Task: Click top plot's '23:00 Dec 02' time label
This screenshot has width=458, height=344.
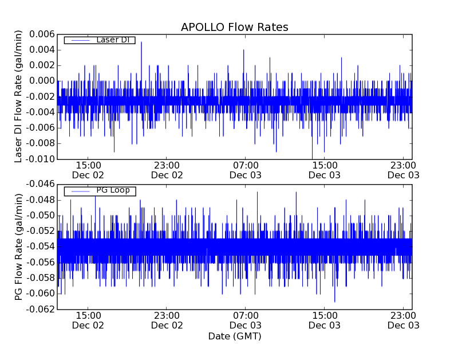Action: [x=167, y=170]
